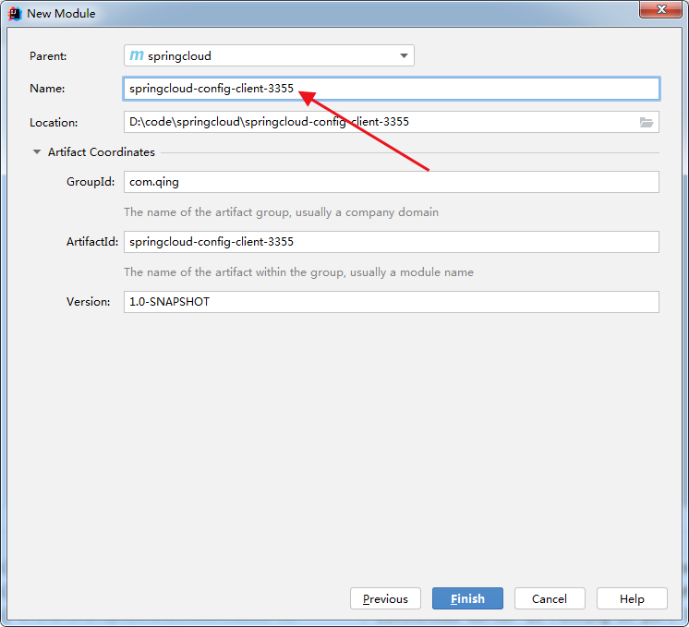Cancel the New Module dialog

pos(550,598)
